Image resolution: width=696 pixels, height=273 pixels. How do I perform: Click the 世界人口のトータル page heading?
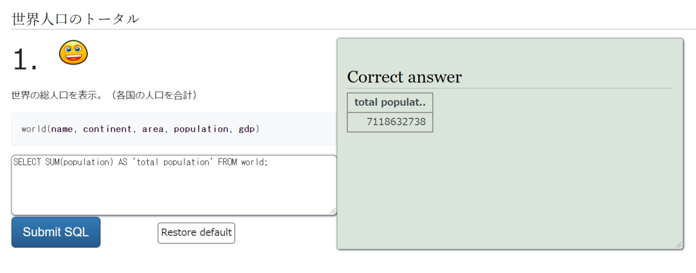(75, 19)
